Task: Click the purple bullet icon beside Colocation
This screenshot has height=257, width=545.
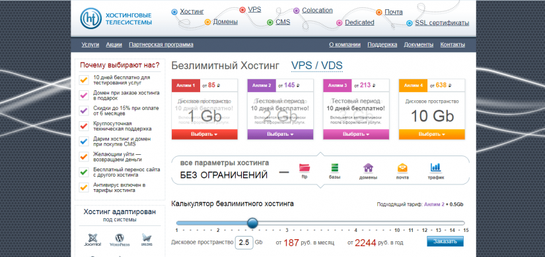Action: [297, 11]
